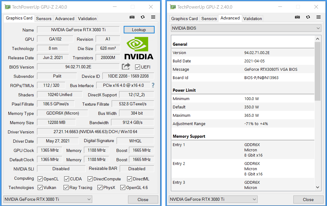Toggle the PhysX checkbox
This screenshot has height=206, width=327.
tap(100, 187)
